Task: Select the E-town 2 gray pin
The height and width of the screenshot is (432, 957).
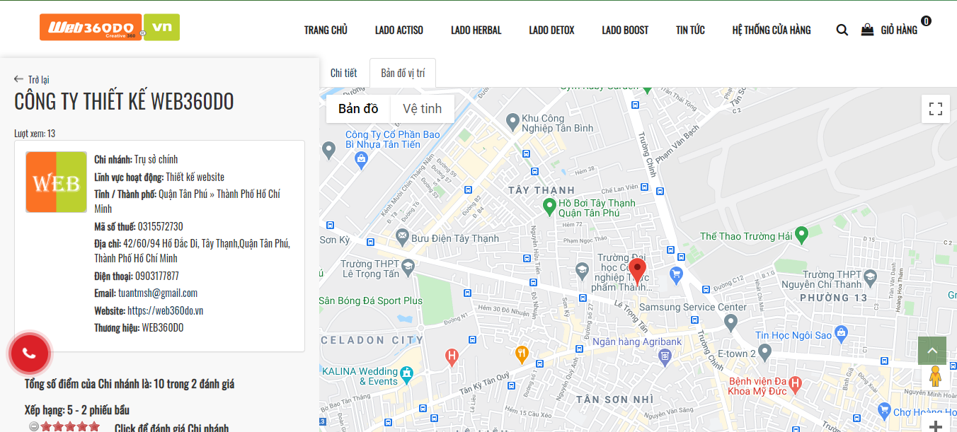Action: pos(764,351)
